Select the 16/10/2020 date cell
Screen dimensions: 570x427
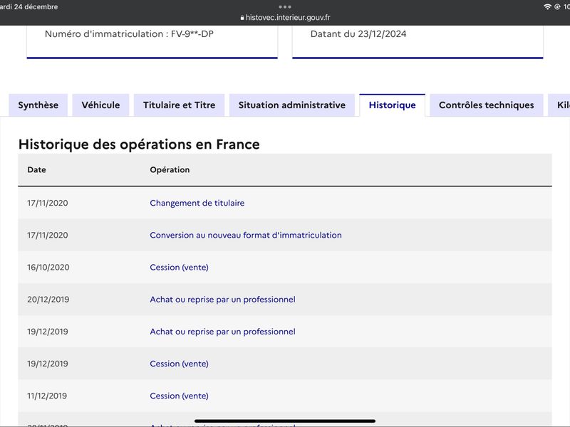[48, 268]
